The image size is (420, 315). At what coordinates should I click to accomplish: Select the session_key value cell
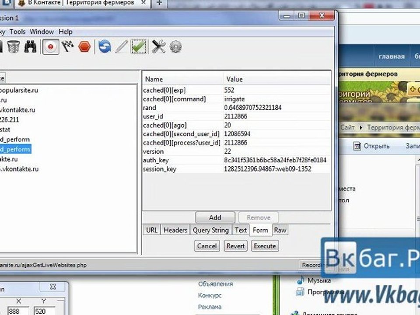[x=268, y=169]
